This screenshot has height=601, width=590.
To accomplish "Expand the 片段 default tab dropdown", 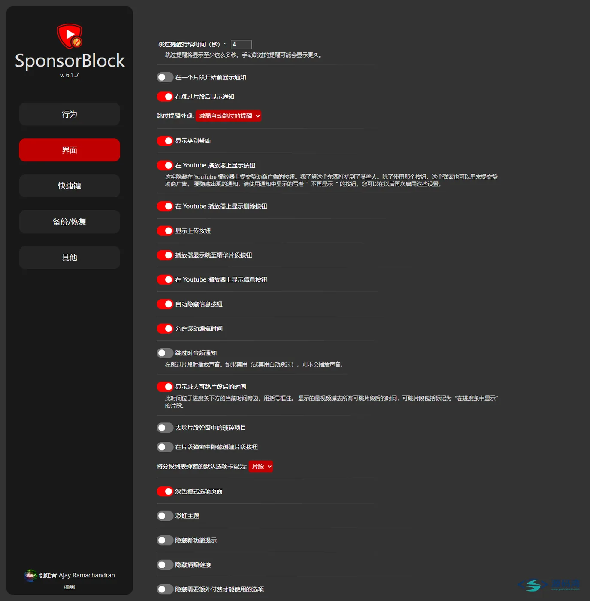I will click(x=261, y=466).
